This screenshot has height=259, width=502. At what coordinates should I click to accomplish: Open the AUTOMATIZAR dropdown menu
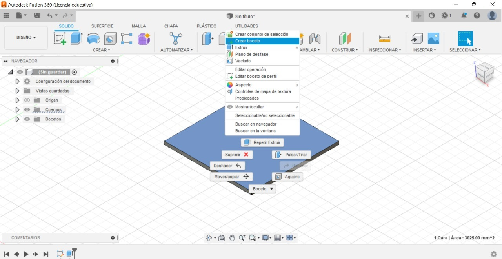177,50
